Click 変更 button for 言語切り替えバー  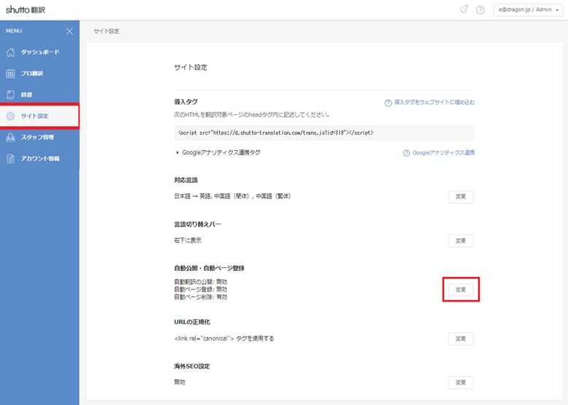461,241
